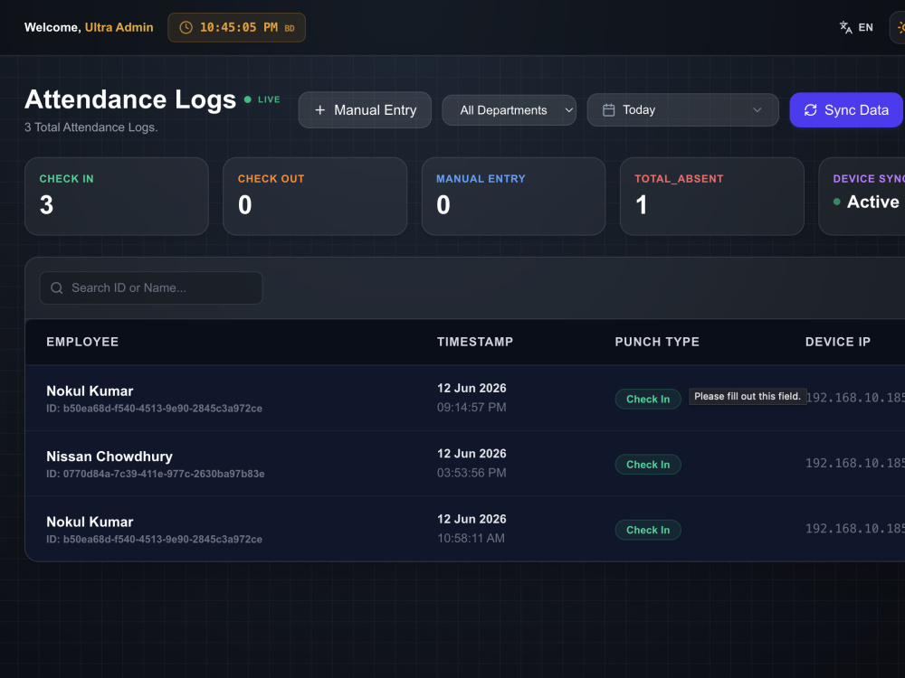Select the Total_Absent stat card
The image size is (905, 678).
coord(711,196)
